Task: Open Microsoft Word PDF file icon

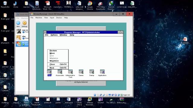Action: tap(48, 5)
